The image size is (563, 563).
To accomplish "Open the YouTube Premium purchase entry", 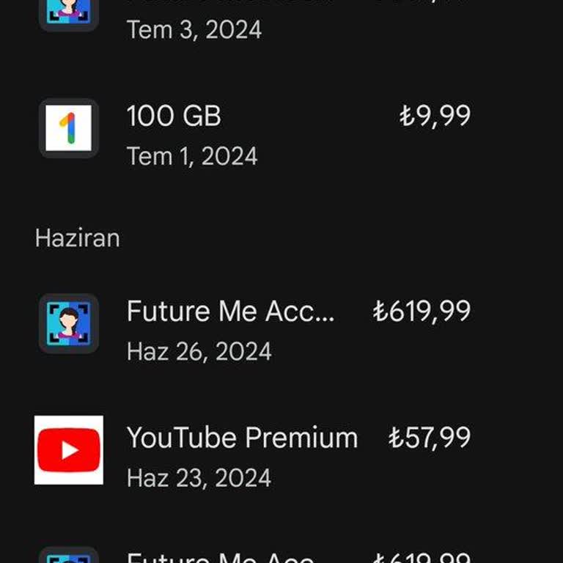I will coord(242,438).
